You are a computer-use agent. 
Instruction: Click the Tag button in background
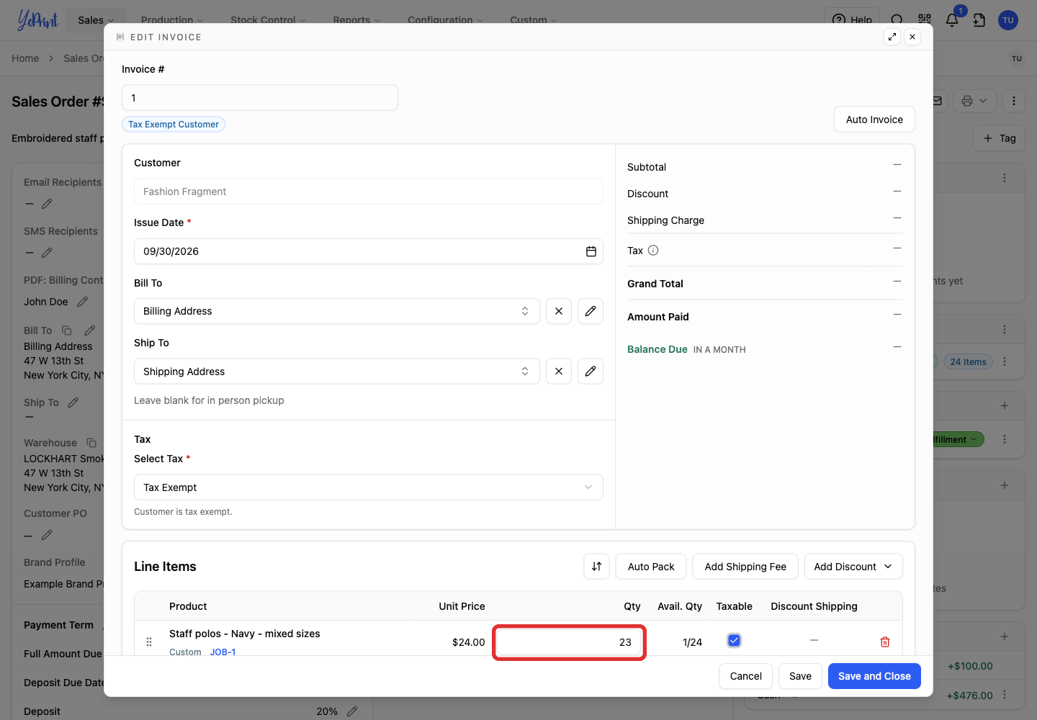1000,138
